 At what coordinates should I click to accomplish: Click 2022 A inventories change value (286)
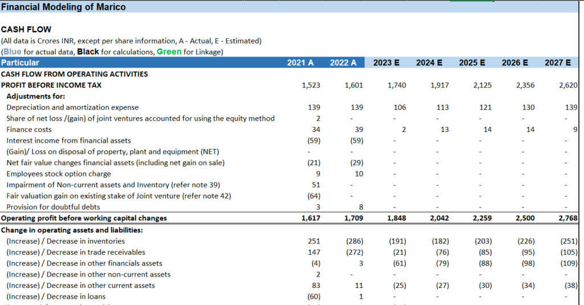coord(354,241)
